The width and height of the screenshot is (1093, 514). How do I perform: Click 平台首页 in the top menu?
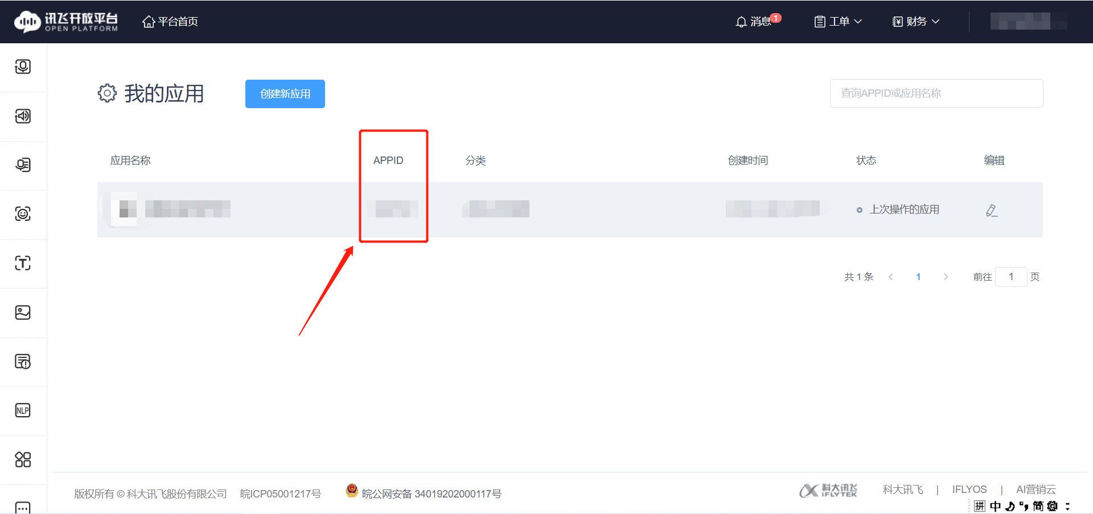(x=170, y=22)
